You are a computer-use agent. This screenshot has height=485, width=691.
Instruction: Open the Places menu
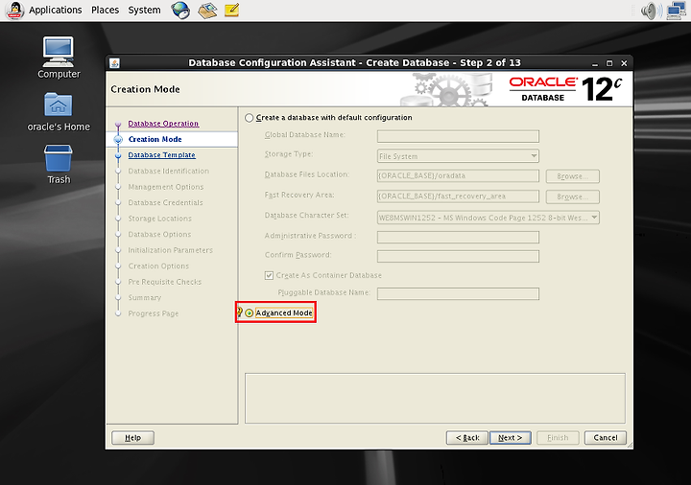pos(105,10)
